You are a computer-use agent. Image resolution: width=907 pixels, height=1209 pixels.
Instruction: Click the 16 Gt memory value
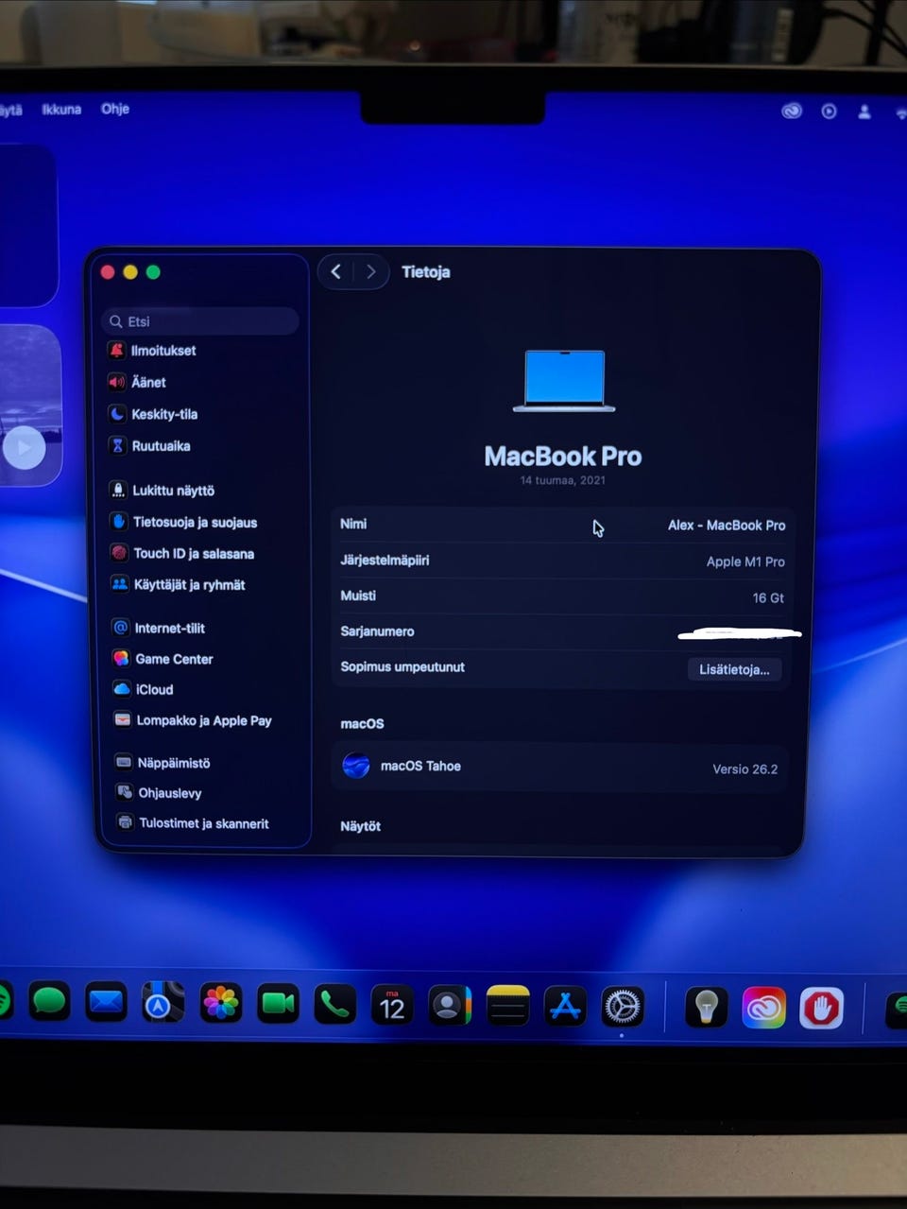(768, 598)
